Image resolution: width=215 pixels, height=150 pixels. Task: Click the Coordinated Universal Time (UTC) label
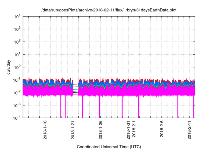[109, 147]
